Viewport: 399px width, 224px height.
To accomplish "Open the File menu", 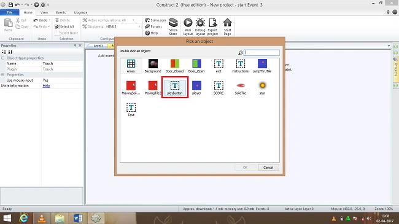I will 10,12.
